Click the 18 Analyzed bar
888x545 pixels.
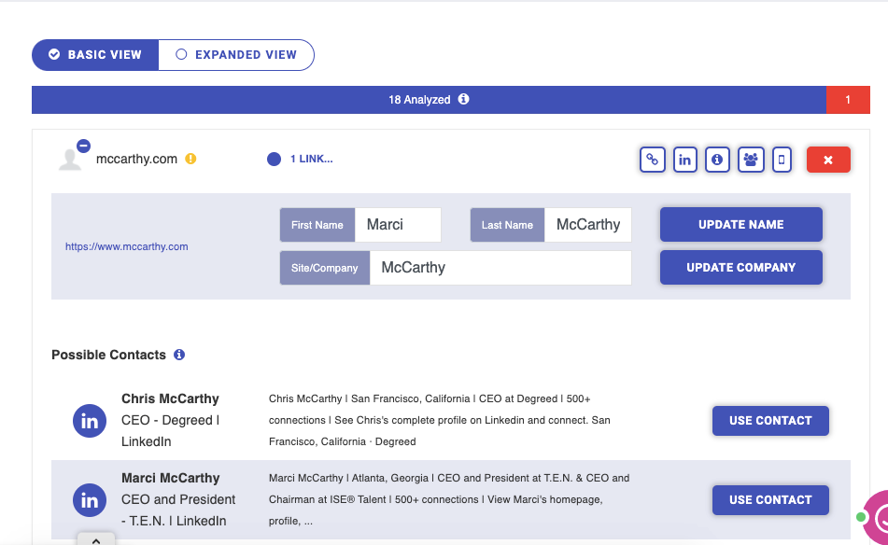[420, 99]
